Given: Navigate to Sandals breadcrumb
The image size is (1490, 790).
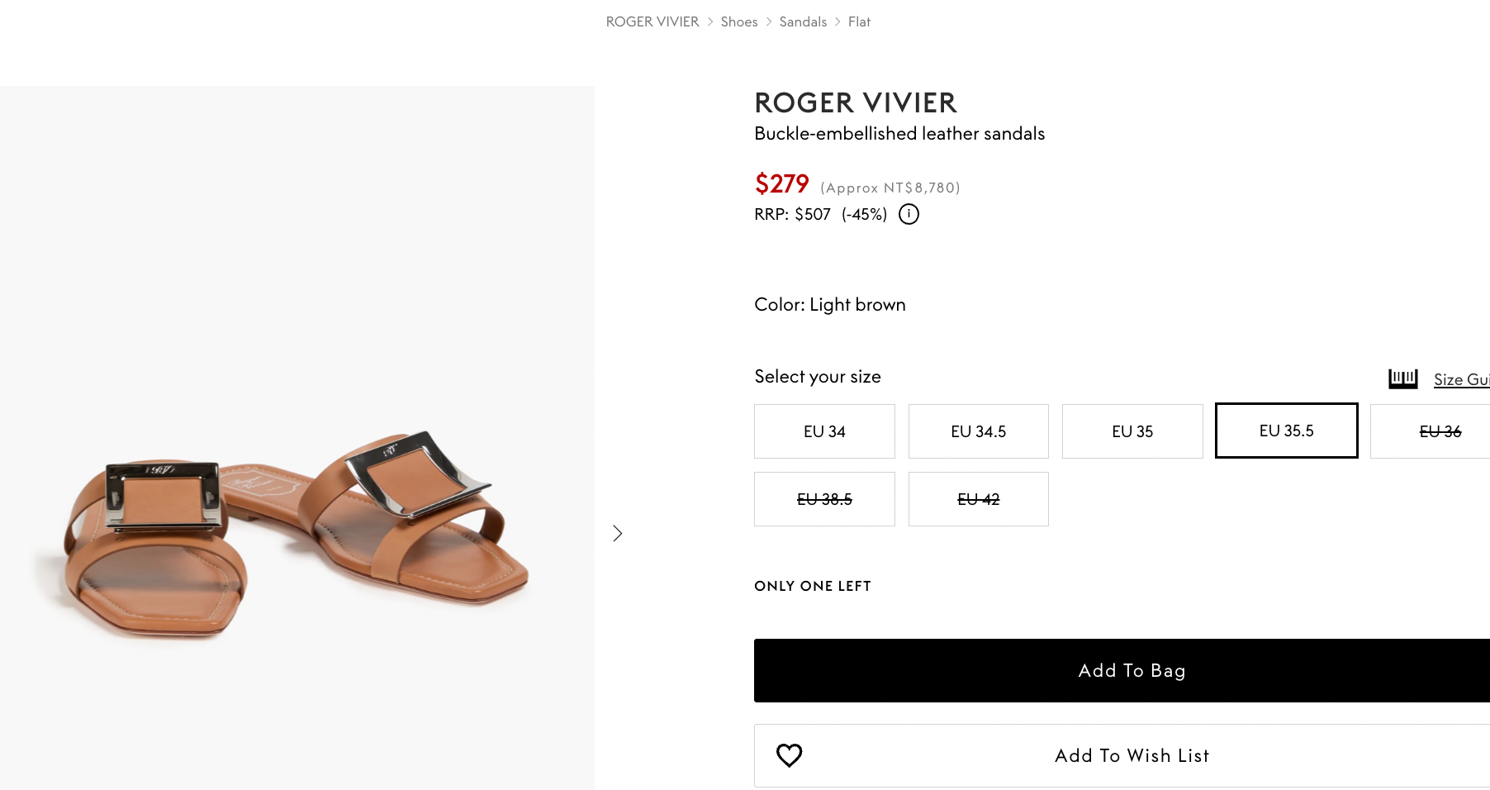Looking at the screenshot, I should [802, 21].
